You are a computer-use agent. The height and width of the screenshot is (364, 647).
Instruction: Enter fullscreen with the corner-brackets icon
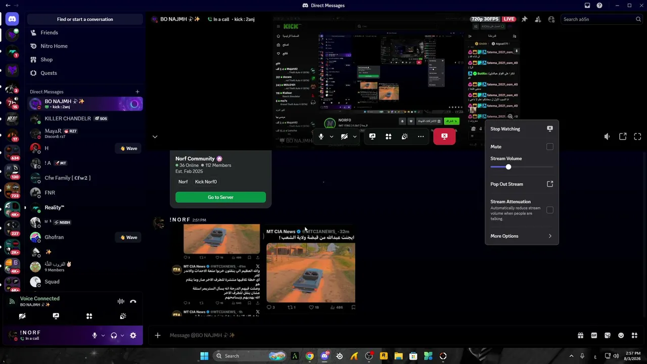pyautogui.click(x=637, y=136)
